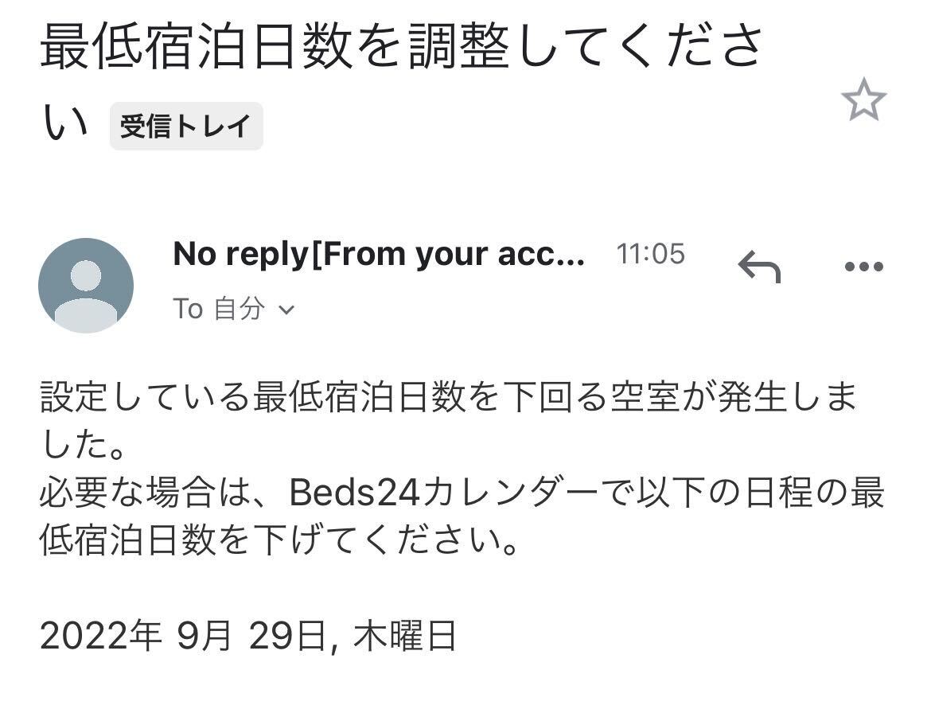Screen dimensions: 931x713
Task: Tap the text した。 ending first sentence
Action: [84, 445]
